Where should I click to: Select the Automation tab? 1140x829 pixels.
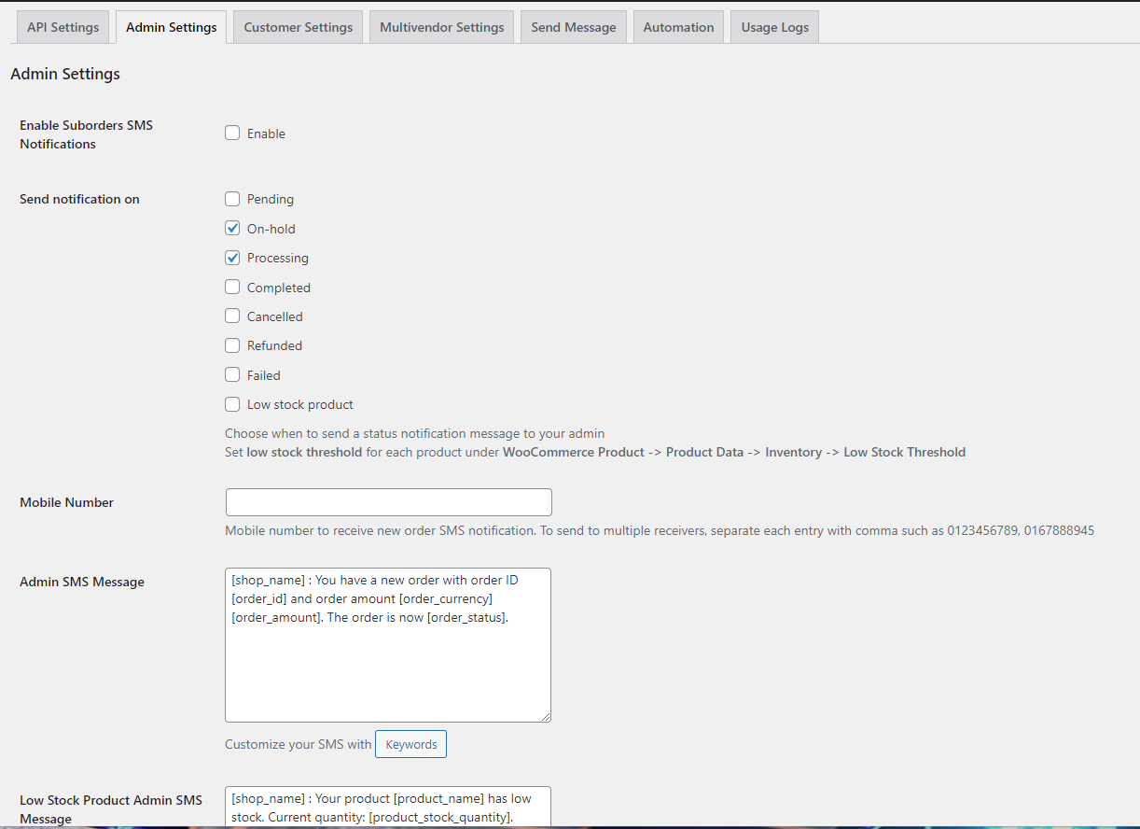pyautogui.click(x=678, y=27)
